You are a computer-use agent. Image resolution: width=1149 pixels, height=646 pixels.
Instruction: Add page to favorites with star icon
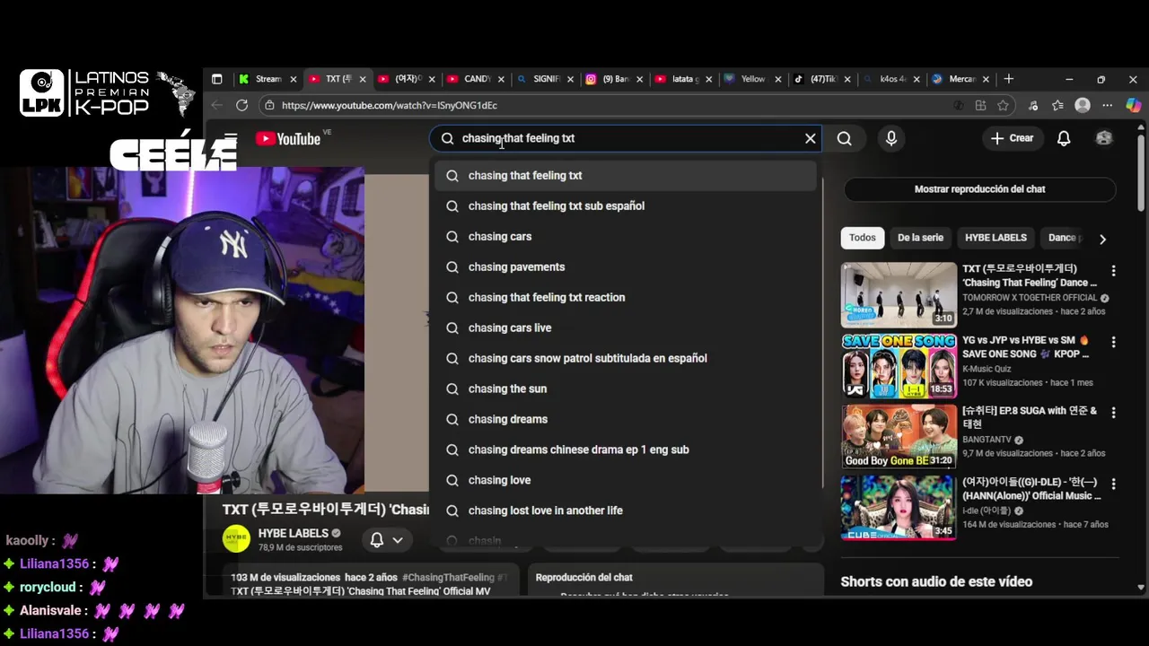click(x=1003, y=105)
